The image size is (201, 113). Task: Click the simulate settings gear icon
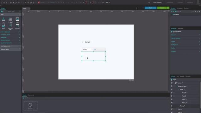coord(168,8)
